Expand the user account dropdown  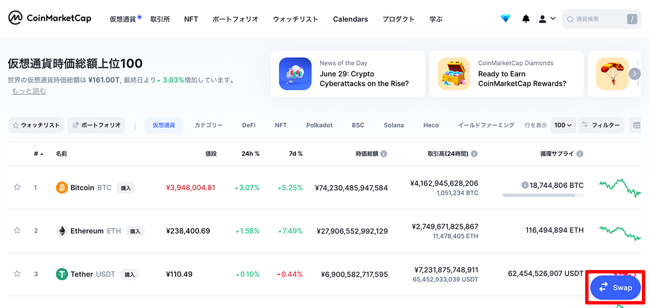click(547, 18)
